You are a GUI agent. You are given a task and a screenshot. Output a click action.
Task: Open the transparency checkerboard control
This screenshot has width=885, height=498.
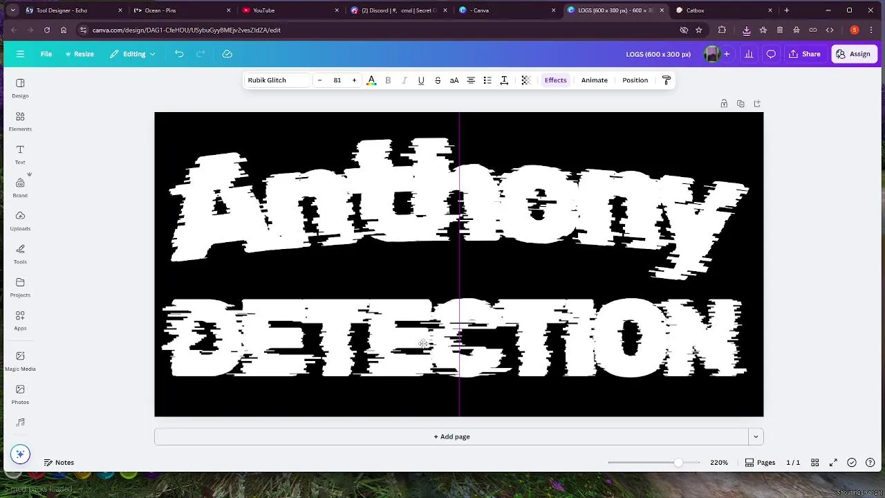point(525,80)
